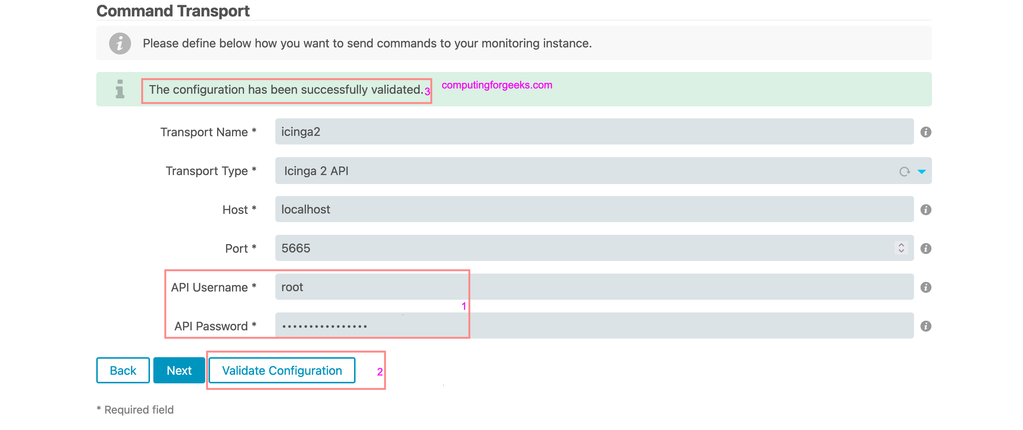Click the 'Transport Type *' label
1023x430 pixels.
pos(211,171)
